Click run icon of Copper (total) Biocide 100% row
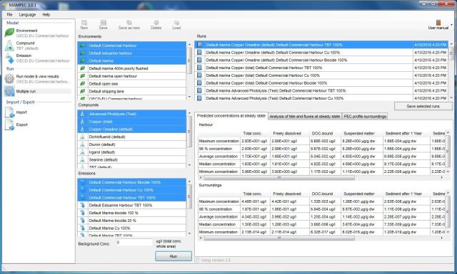This screenshot has height=274, width=457. pyautogui.click(x=200, y=83)
